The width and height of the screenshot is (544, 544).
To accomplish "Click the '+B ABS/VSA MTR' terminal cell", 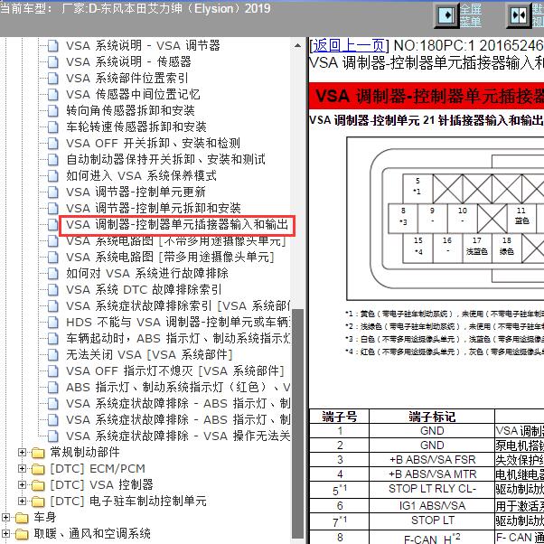I will [x=432, y=474].
